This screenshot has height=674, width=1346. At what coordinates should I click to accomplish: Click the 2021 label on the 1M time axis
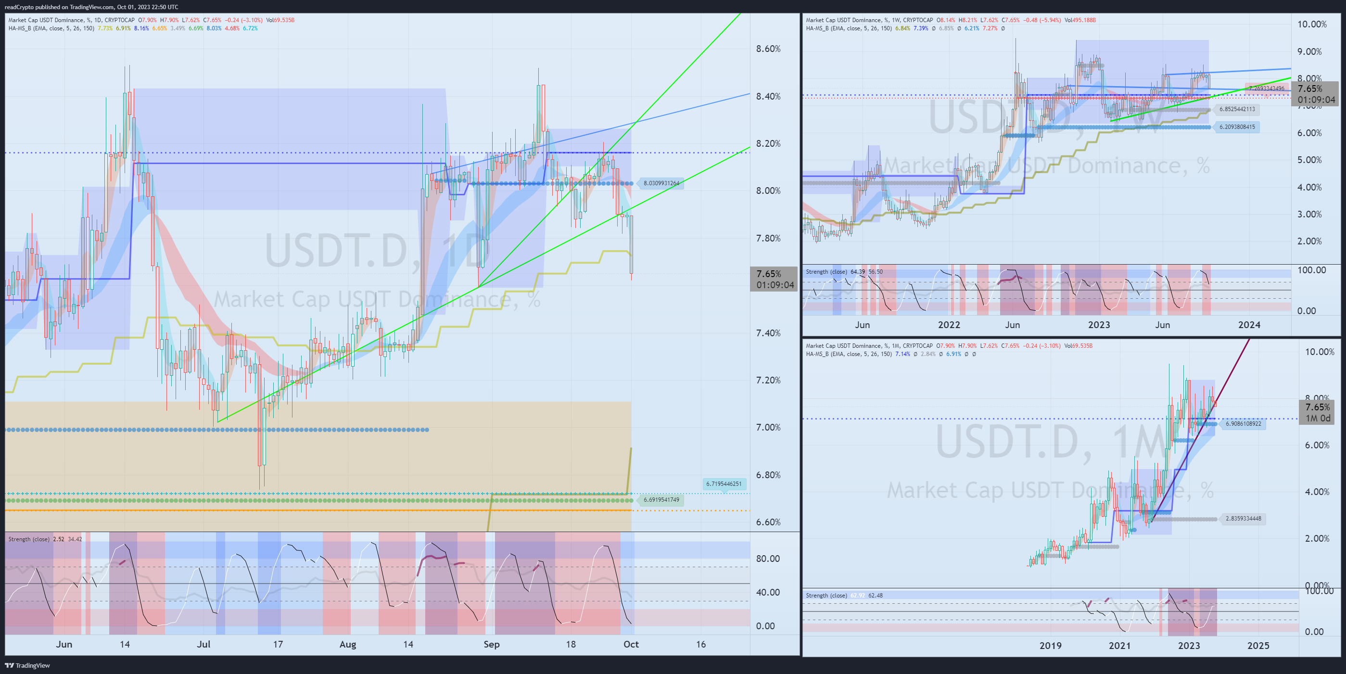coord(1120,646)
